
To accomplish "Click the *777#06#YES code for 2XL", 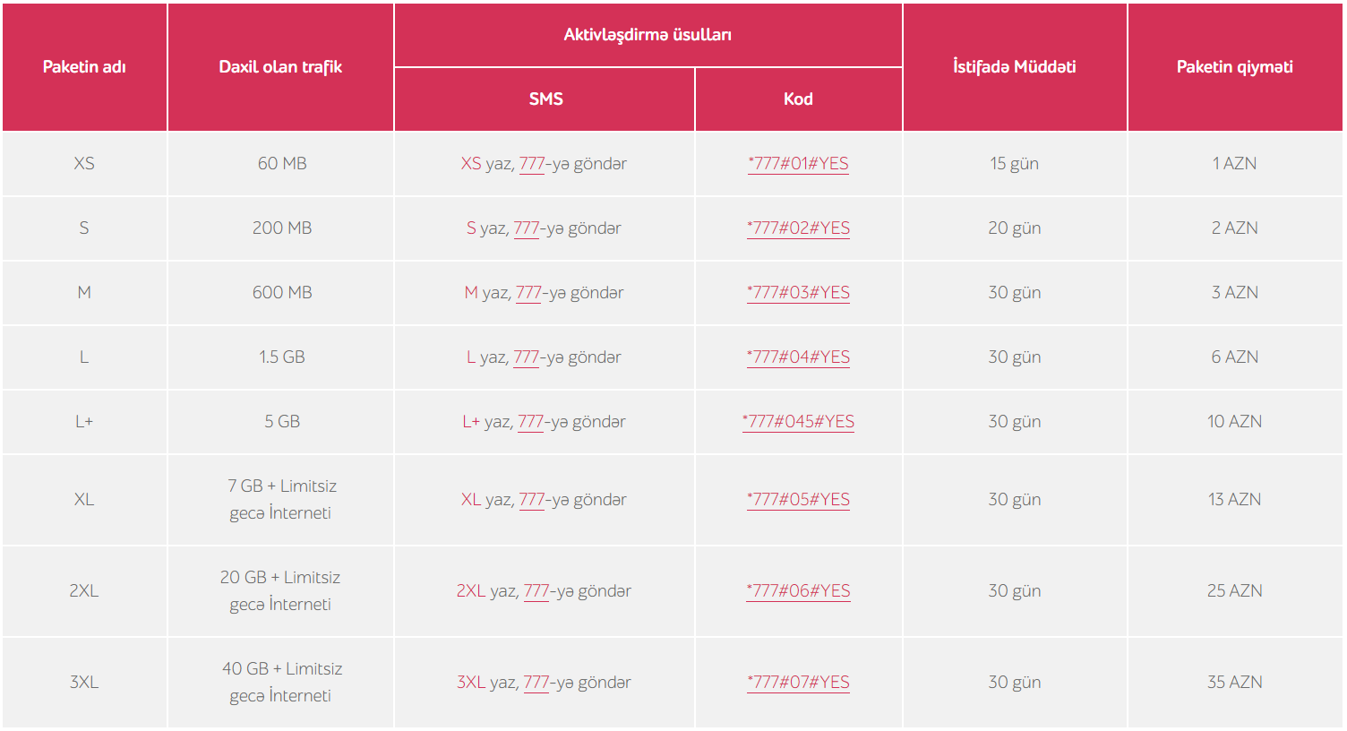I will tap(798, 591).
